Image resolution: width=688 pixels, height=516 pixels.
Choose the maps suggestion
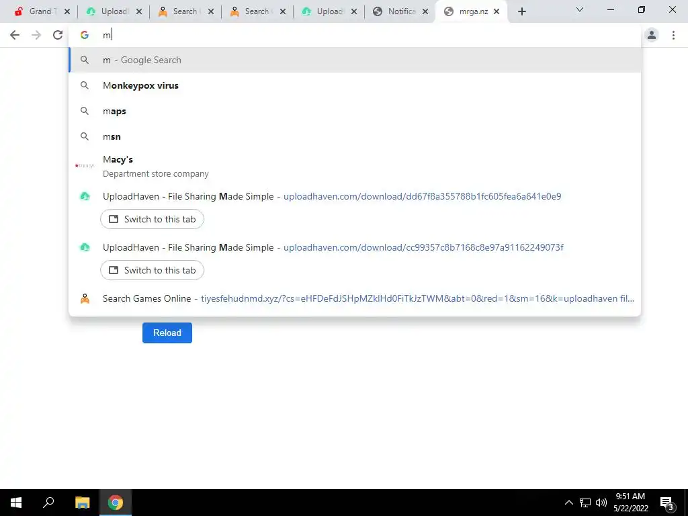coord(355,111)
